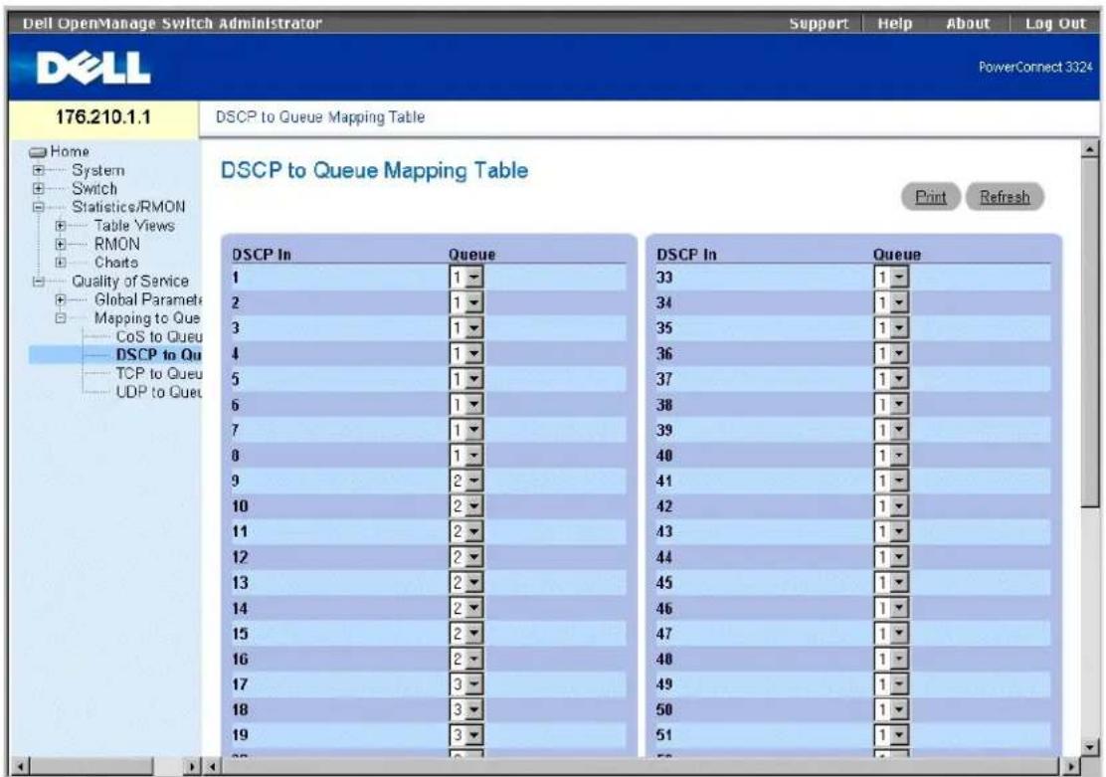Expand the Charts node
1106x777 pixels.
(61, 263)
